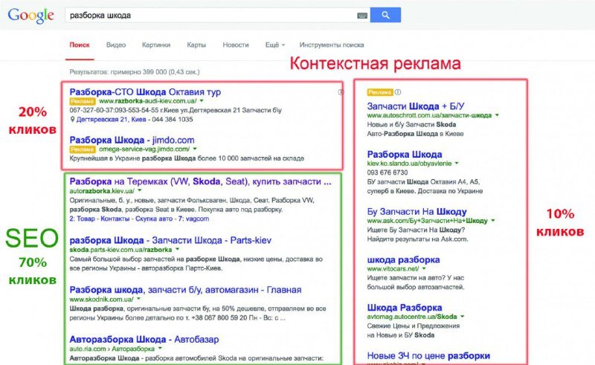Open dropdown arrow next to kiev.ko.slando.ua URL
Image resolution: width=595 pixels, height=365 pixels.
coord(457,163)
